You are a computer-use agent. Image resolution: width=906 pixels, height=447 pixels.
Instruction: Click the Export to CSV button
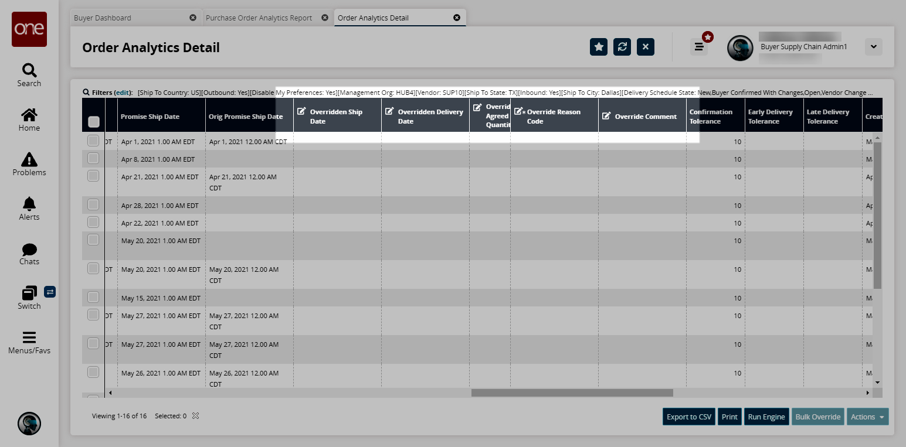(x=688, y=417)
